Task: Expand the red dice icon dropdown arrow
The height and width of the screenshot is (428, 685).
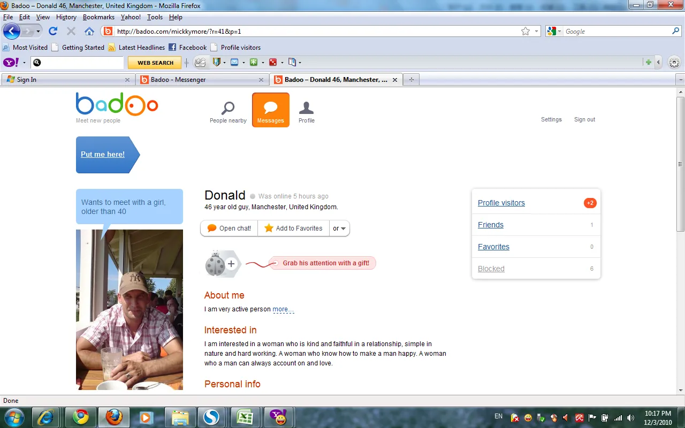Action: (x=281, y=63)
